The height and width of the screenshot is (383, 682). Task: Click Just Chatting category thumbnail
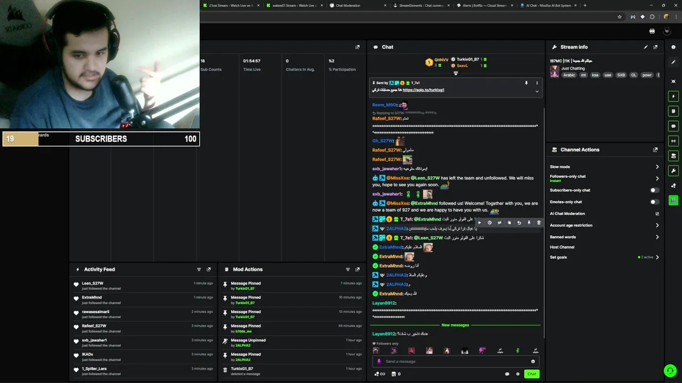click(x=555, y=72)
